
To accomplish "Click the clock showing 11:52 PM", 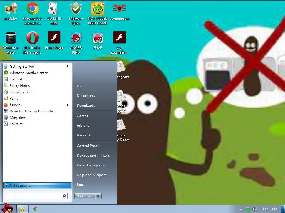I will click(x=270, y=209).
